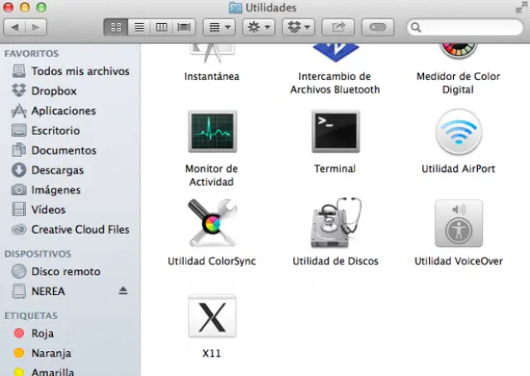Eject the NEREA drive

tap(123, 291)
